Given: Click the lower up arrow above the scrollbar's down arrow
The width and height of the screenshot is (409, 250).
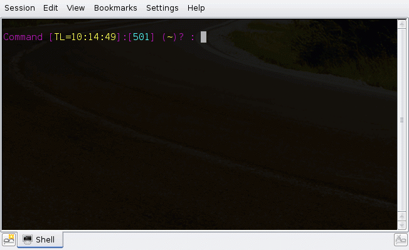Looking at the screenshot, I should point(401,216).
